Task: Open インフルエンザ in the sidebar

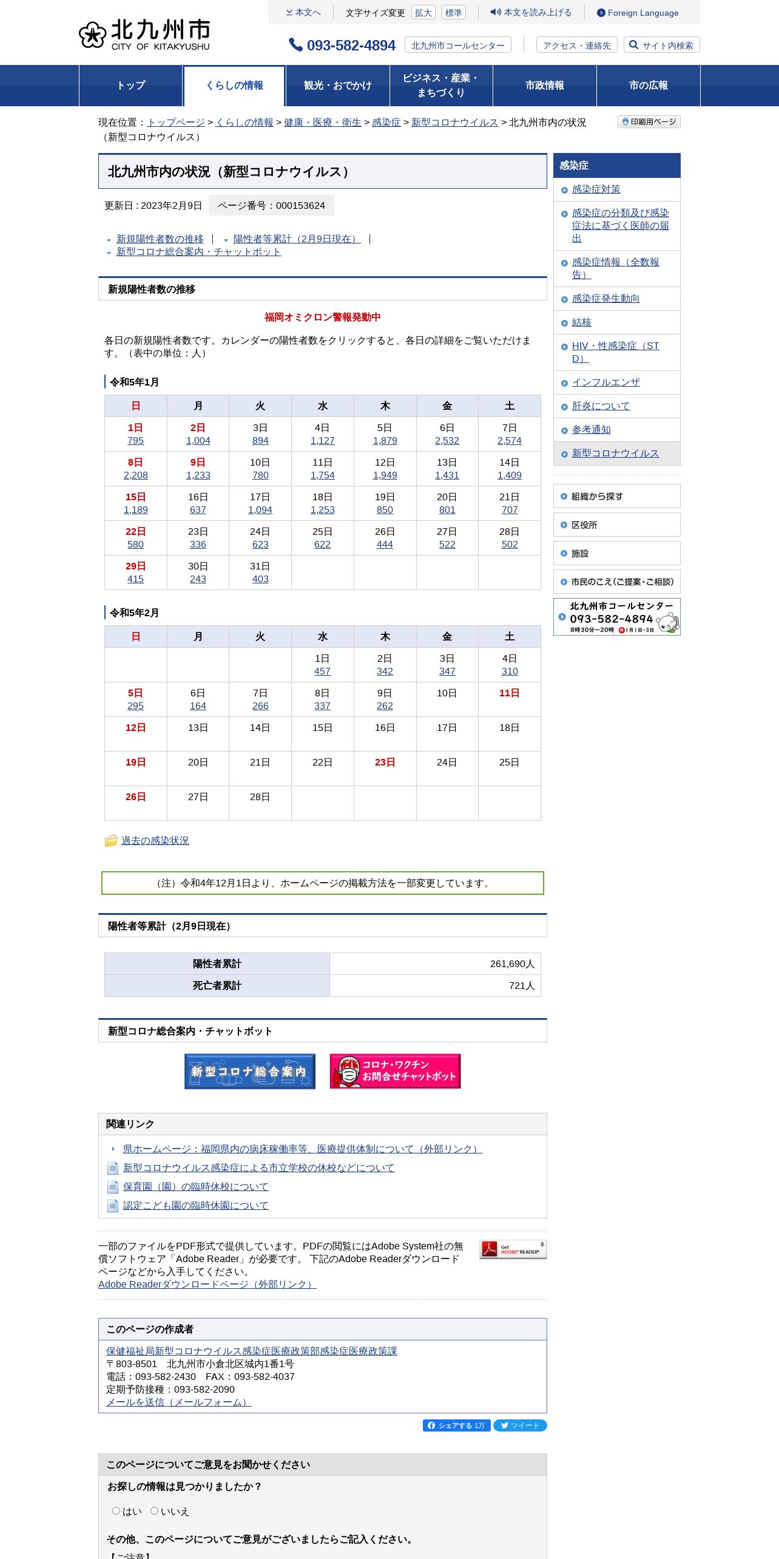Action: [x=606, y=382]
